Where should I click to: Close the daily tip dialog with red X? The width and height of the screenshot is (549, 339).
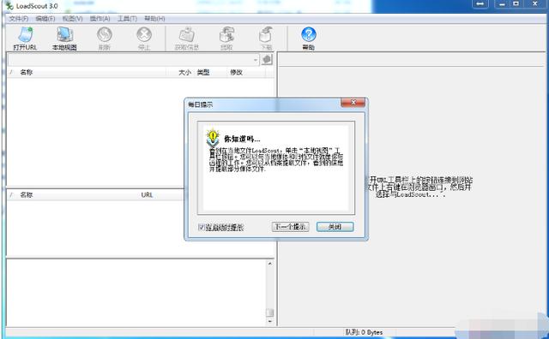(353, 103)
